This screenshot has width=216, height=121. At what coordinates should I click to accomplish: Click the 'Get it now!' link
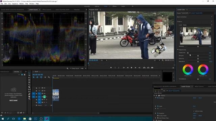coord(13,100)
